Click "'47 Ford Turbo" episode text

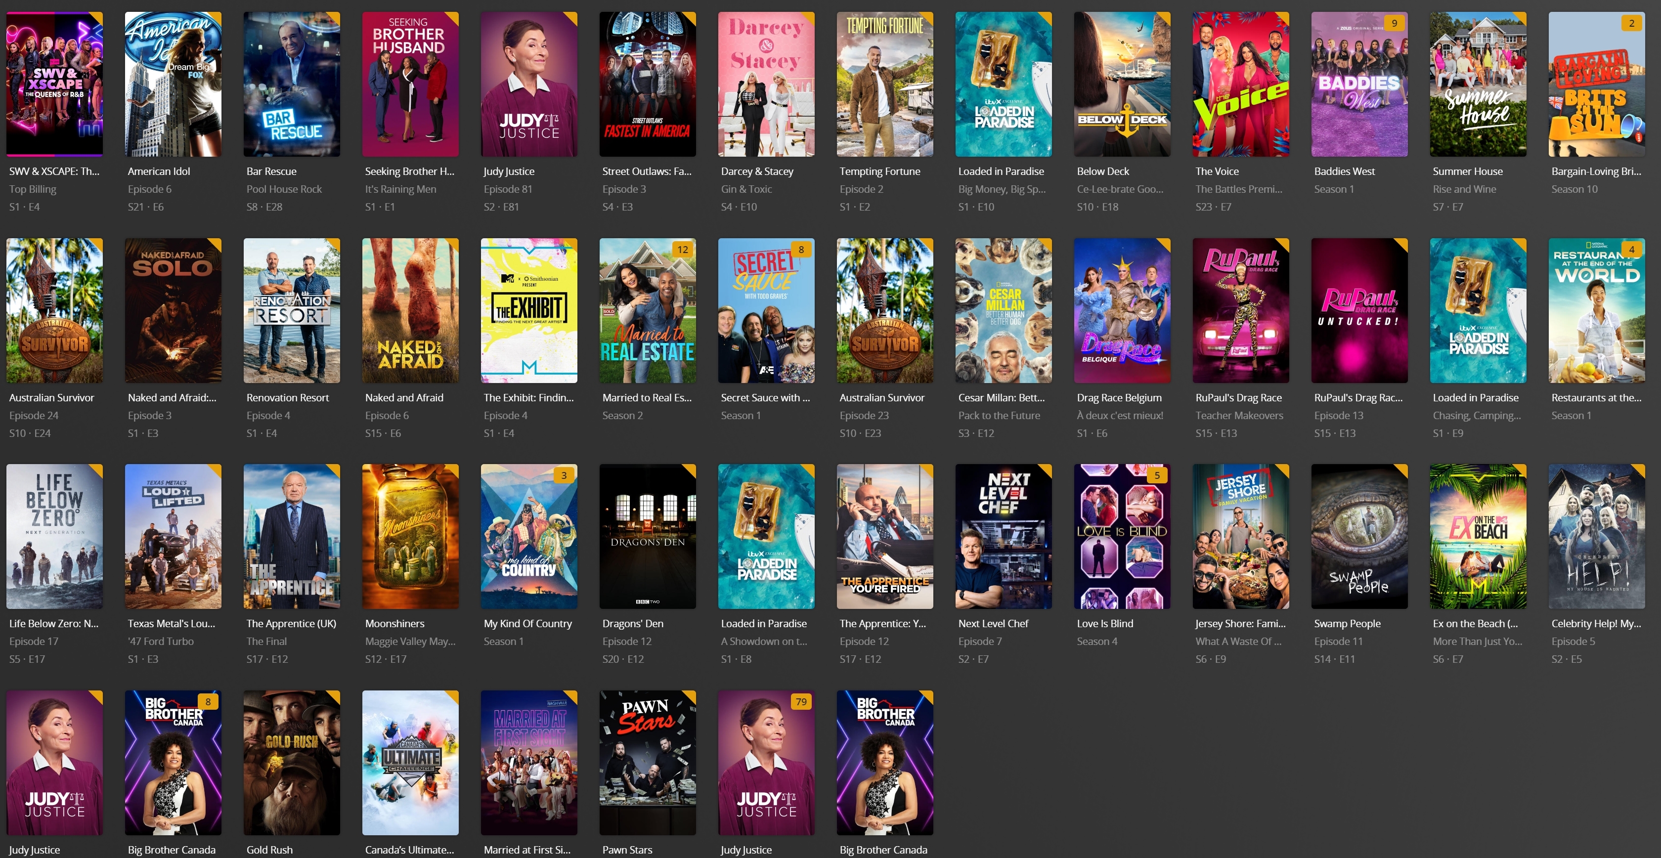pyautogui.click(x=161, y=642)
